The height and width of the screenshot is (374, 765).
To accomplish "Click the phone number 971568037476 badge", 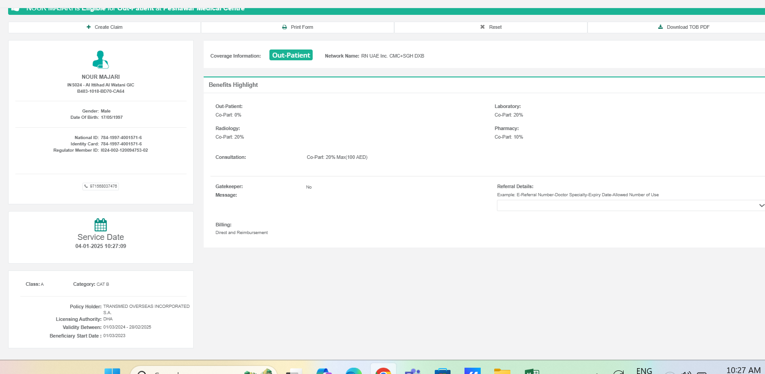I will (100, 186).
